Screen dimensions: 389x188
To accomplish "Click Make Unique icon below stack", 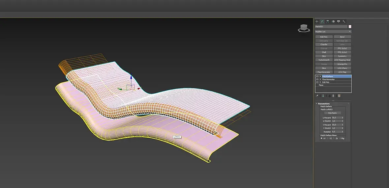I will tap(329, 96).
